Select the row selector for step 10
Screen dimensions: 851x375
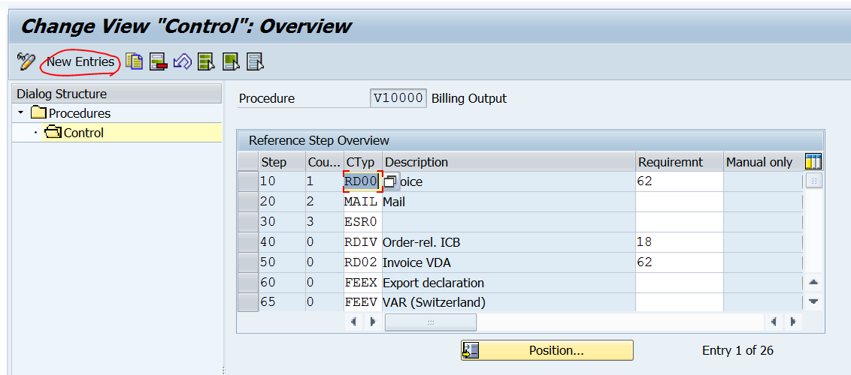(248, 181)
